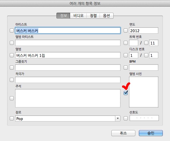Check the 연도 checkbox
Viewport: 170px width, 141px height.
coord(126,30)
